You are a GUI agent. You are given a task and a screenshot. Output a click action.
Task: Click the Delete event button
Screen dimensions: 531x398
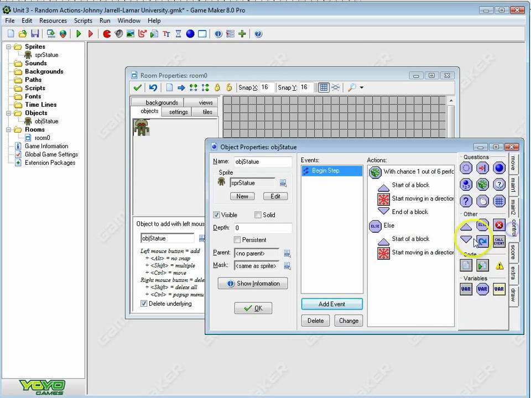(315, 321)
